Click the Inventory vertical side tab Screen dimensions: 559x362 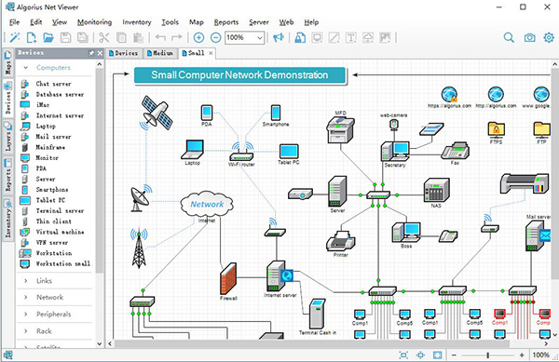7,219
